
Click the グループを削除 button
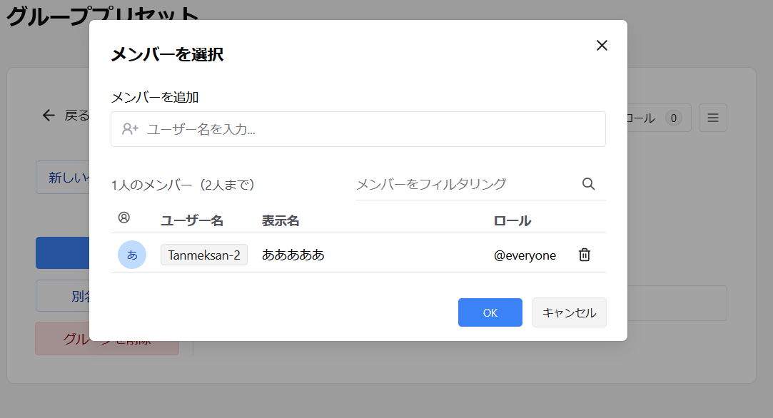tap(106, 338)
